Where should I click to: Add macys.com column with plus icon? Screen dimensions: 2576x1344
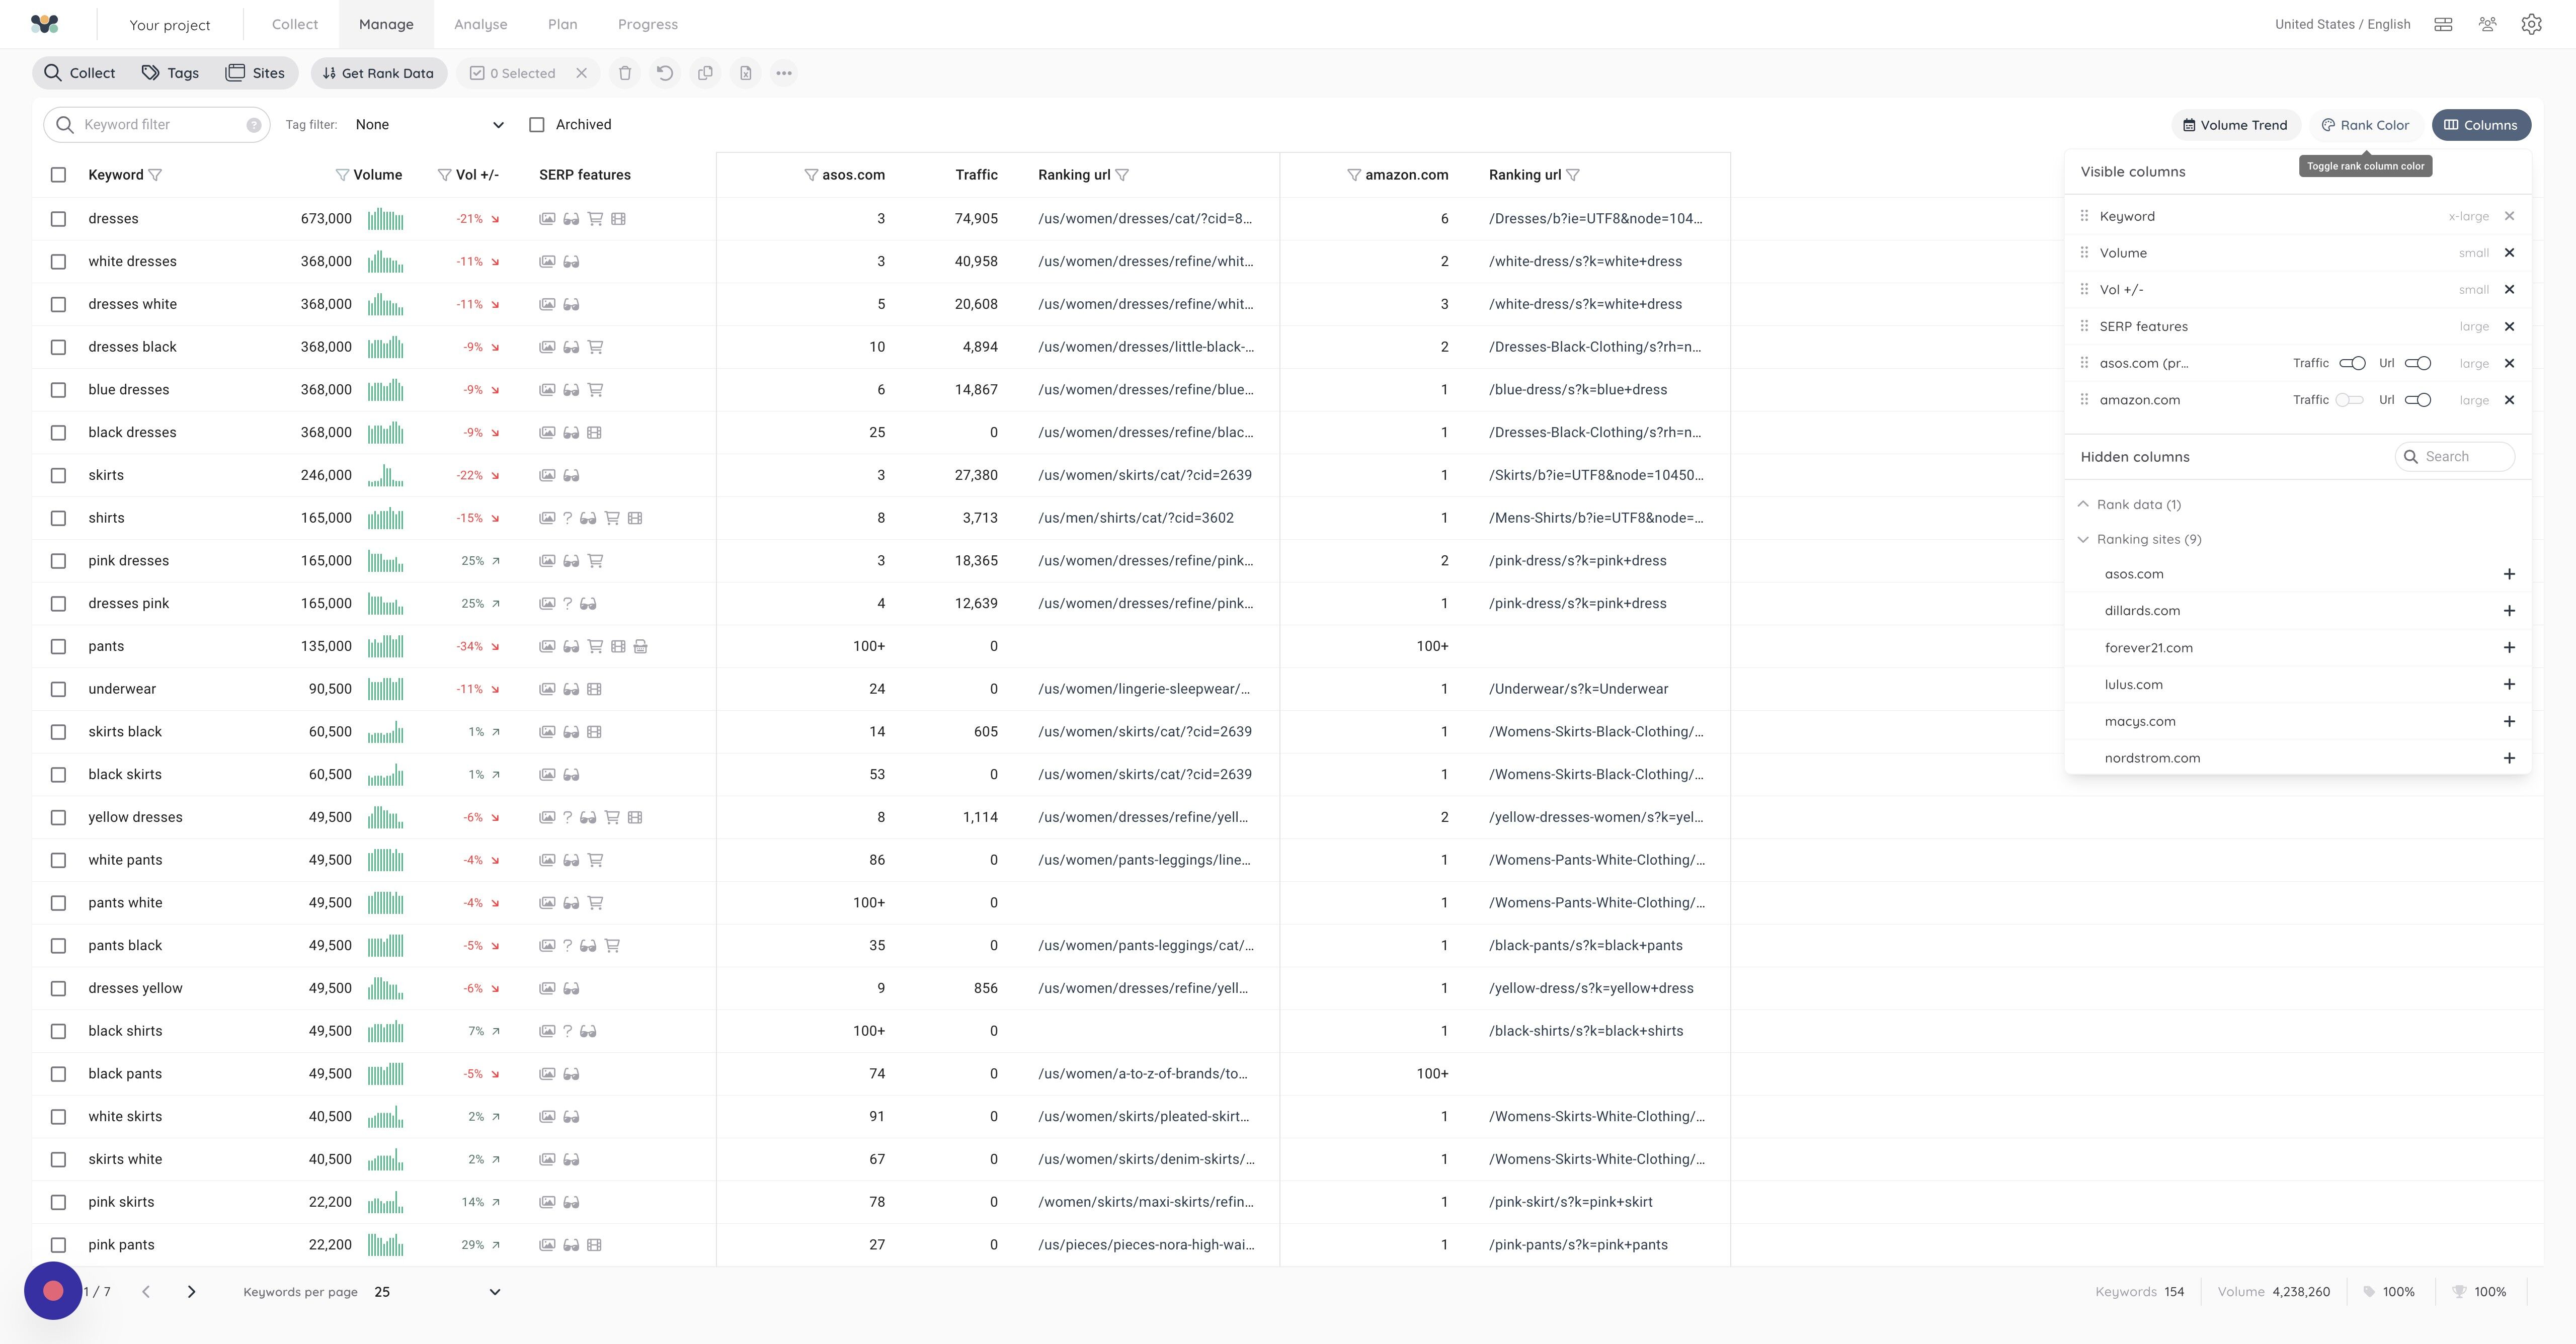coord(2509,721)
